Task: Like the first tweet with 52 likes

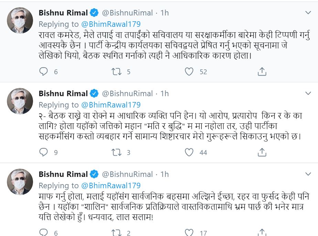Action: click(189, 71)
